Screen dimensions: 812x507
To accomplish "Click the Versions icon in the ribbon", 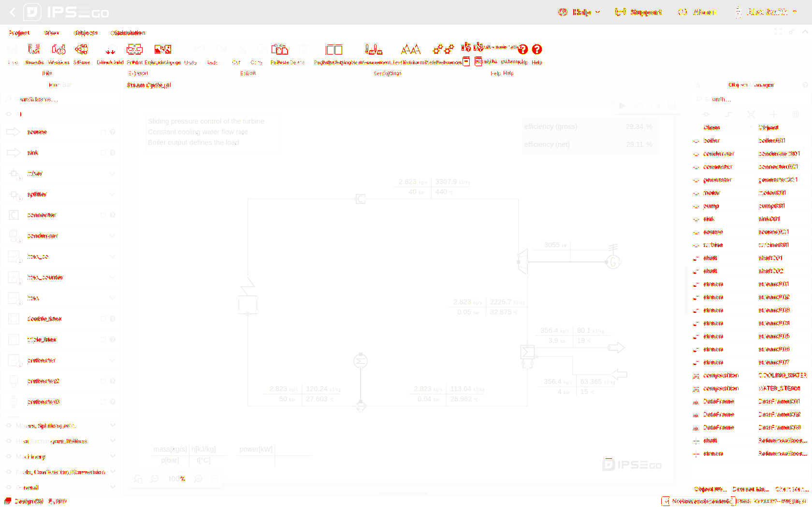I will coord(58,50).
